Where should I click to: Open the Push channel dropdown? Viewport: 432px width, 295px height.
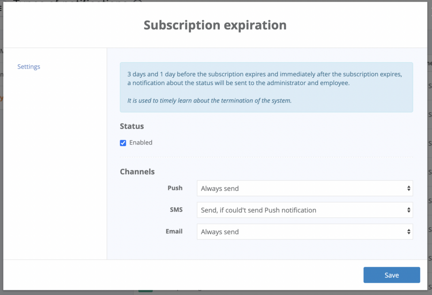(302, 188)
